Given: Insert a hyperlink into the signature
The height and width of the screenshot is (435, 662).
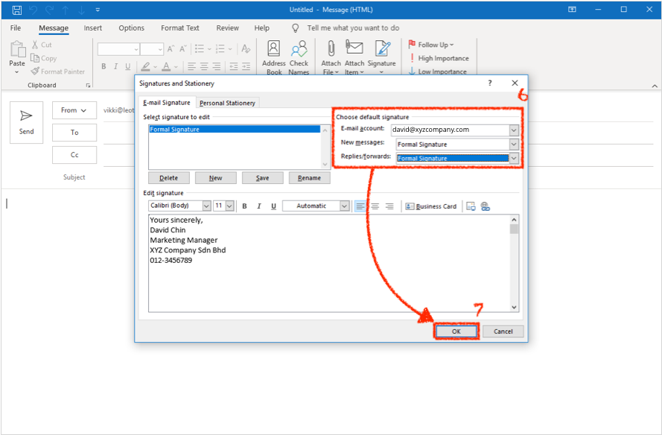Looking at the screenshot, I should point(486,206).
